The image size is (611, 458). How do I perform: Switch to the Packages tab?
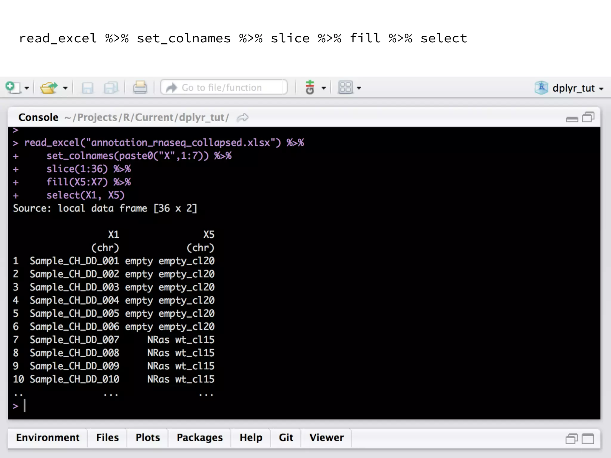point(200,438)
